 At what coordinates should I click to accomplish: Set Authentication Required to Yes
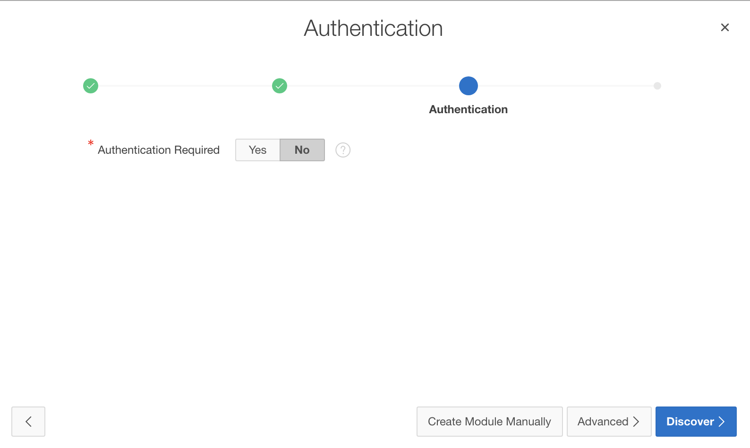pos(258,150)
